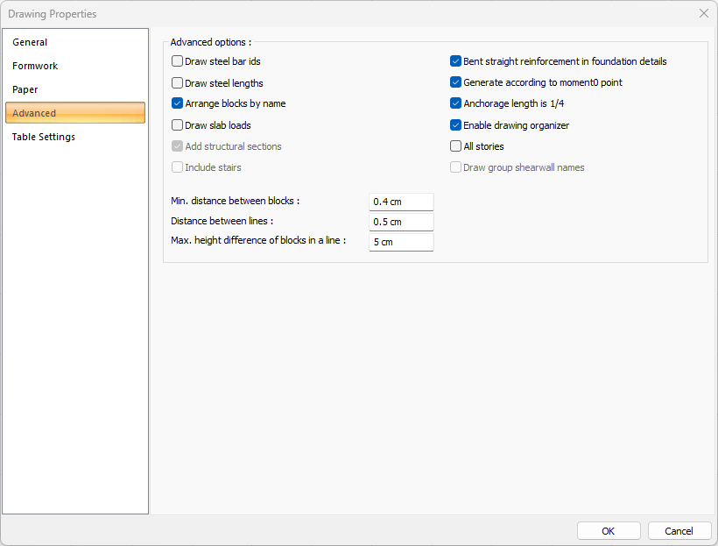The image size is (718, 546).
Task: Edit the Max. height difference field
Action: [401, 242]
